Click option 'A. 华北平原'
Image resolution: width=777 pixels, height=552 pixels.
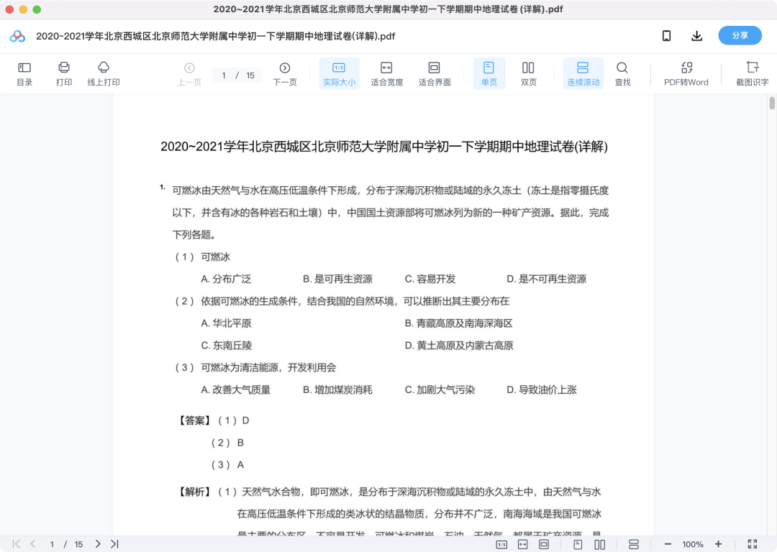coord(226,323)
